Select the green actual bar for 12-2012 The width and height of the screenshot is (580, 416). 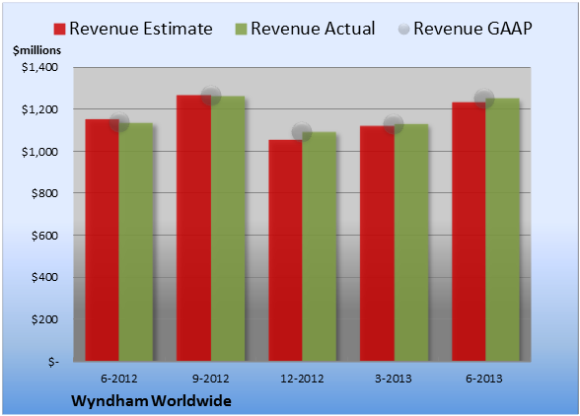click(320, 246)
